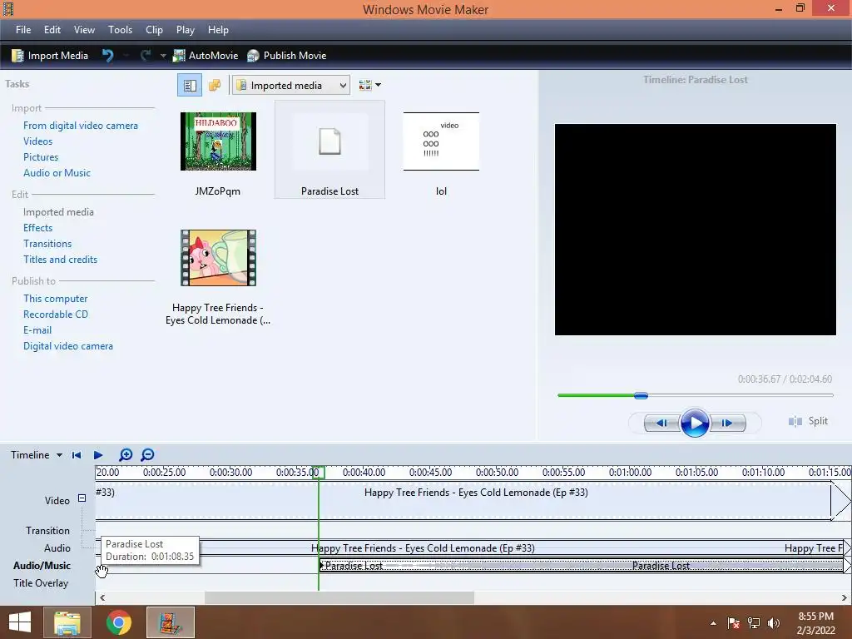
Task: Click the Movie Maker taskbar icon
Action: click(x=171, y=622)
